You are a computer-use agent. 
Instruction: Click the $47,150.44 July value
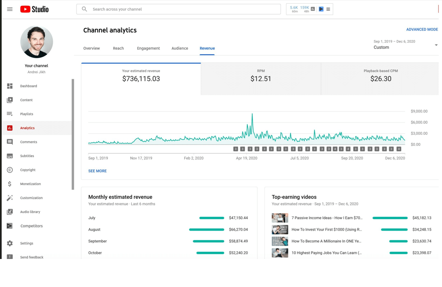(x=239, y=218)
